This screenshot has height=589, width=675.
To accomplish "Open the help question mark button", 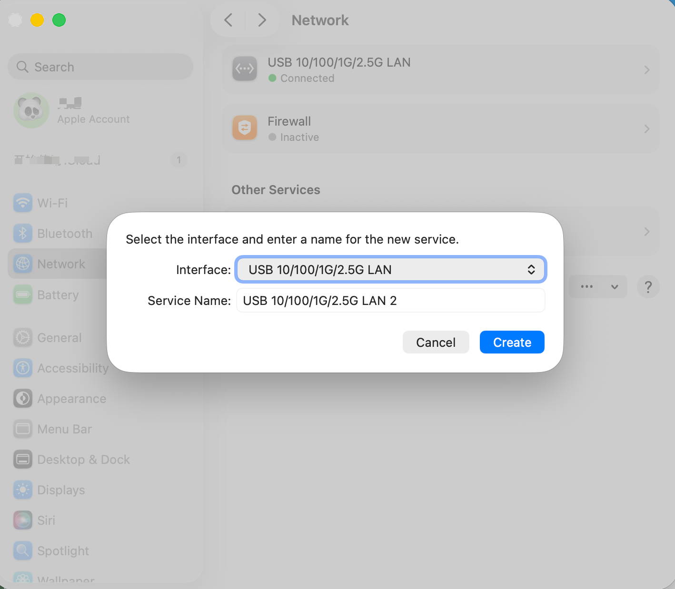I will (648, 287).
